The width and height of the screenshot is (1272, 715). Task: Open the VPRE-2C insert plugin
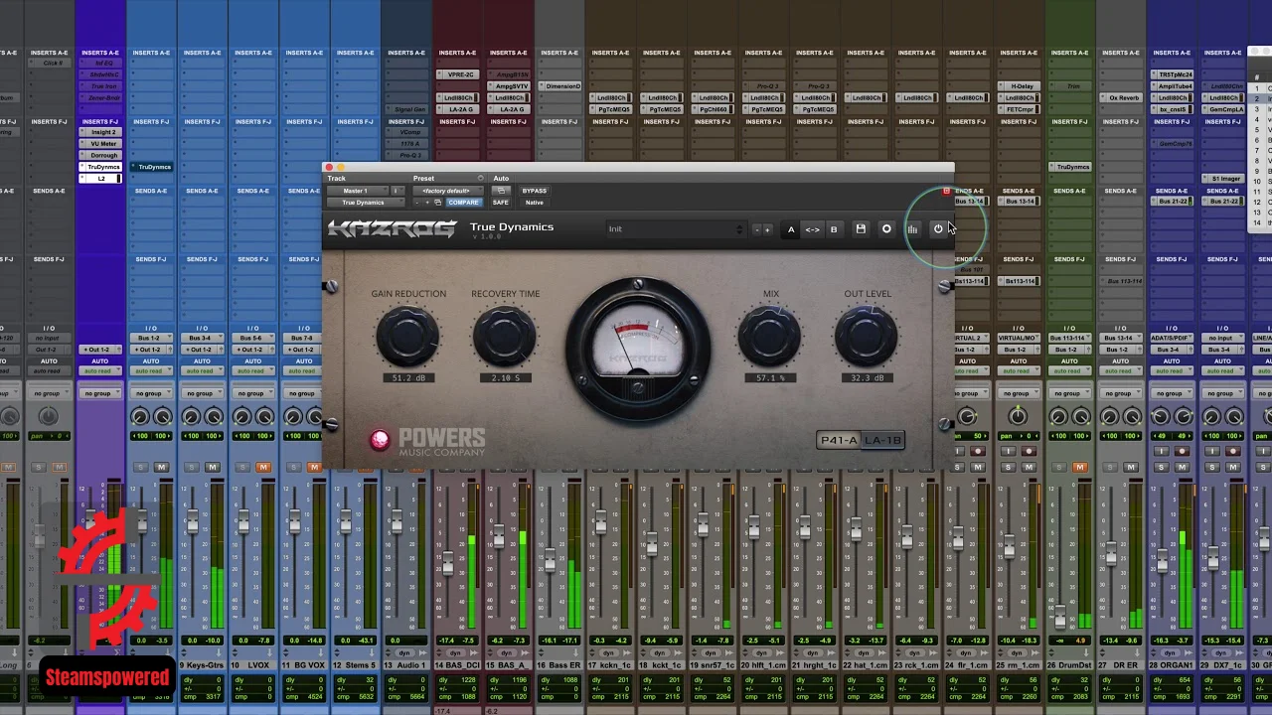457,74
